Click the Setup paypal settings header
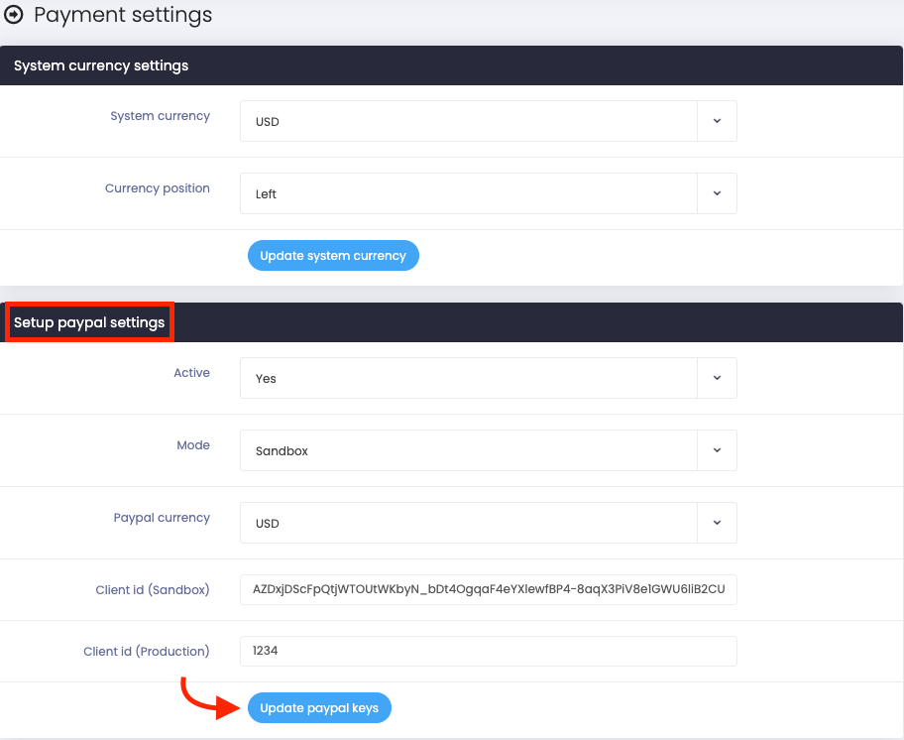 coord(89,322)
